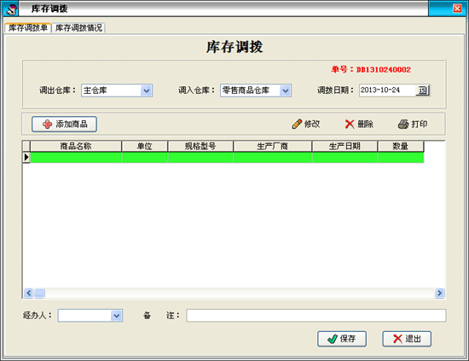Click the right arrow of horizontal scrollbar

[439, 293]
